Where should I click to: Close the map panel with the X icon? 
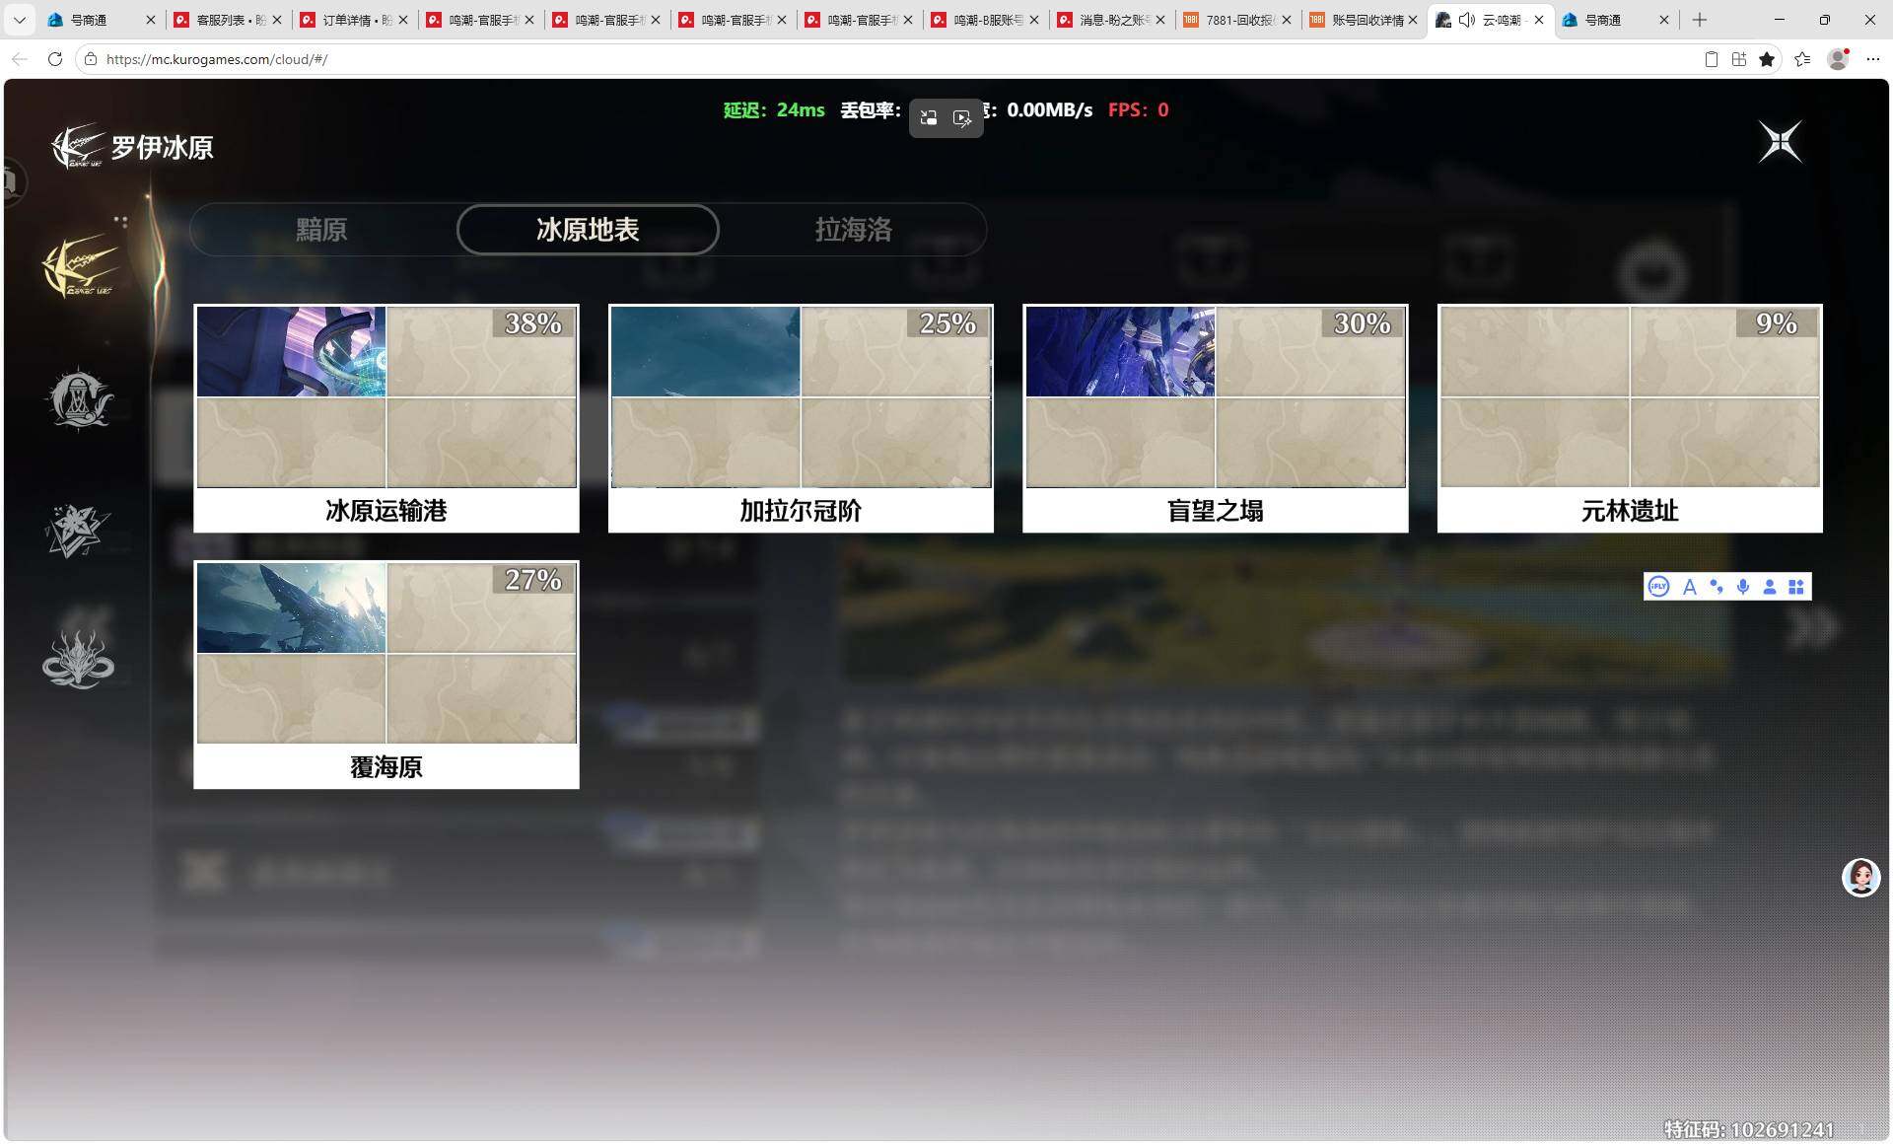click(1781, 142)
